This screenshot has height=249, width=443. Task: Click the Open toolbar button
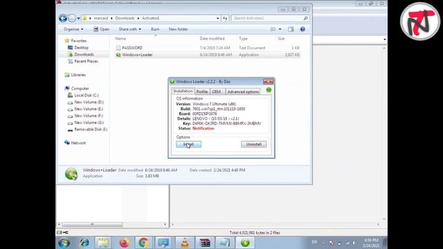tap(102, 29)
